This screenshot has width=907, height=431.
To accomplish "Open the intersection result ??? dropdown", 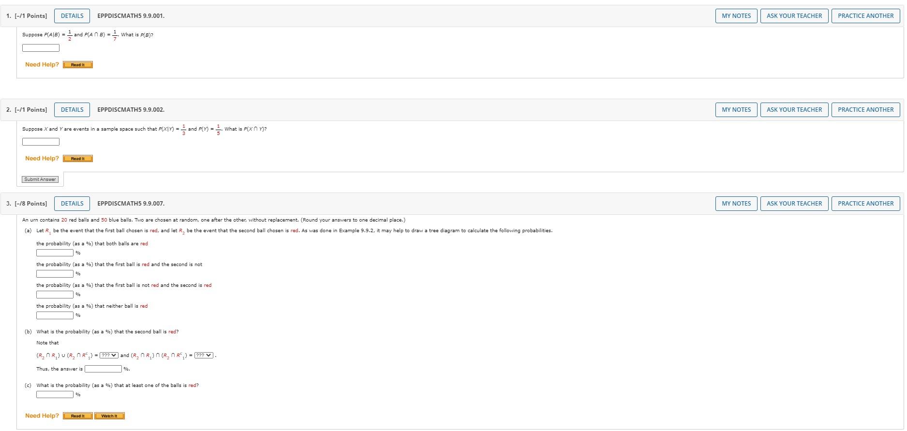I will pyautogui.click(x=204, y=356).
